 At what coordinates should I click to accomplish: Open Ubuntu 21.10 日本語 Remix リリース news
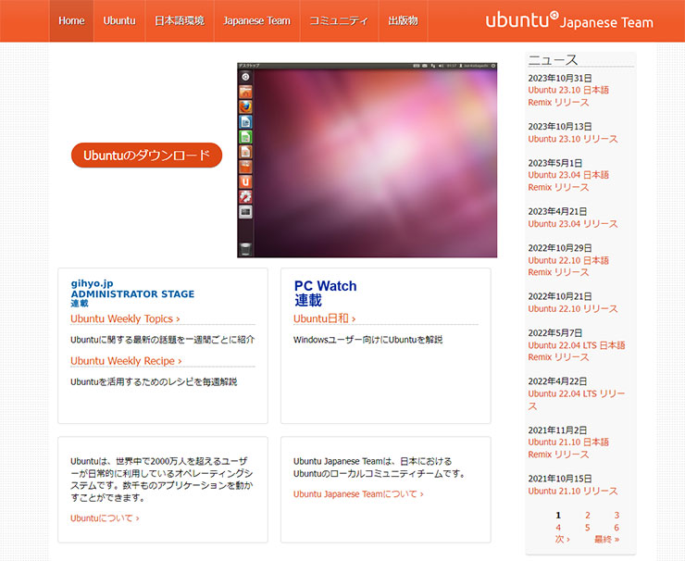pyautogui.click(x=568, y=448)
